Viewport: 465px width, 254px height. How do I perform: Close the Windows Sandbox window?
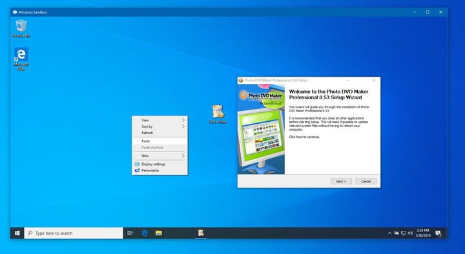pos(440,12)
